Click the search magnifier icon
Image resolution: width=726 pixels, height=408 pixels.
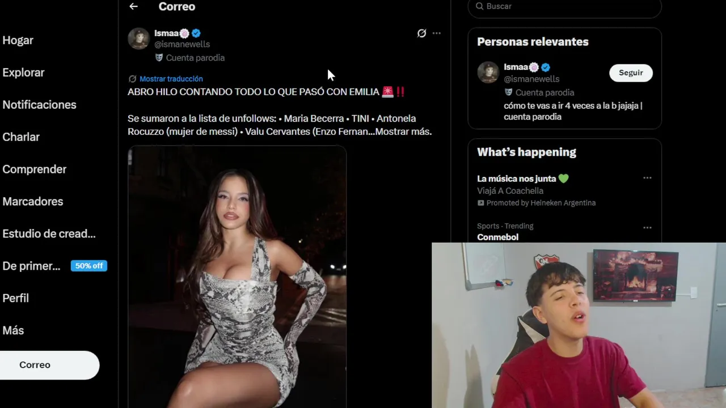point(479,6)
